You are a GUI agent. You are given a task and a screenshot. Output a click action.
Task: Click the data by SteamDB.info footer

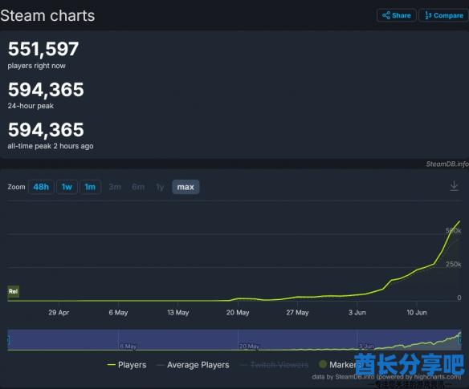pyautogui.click(x=386, y=377)
